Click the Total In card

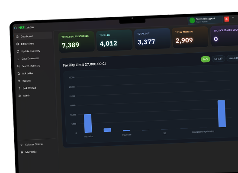[x=114, y=40]
